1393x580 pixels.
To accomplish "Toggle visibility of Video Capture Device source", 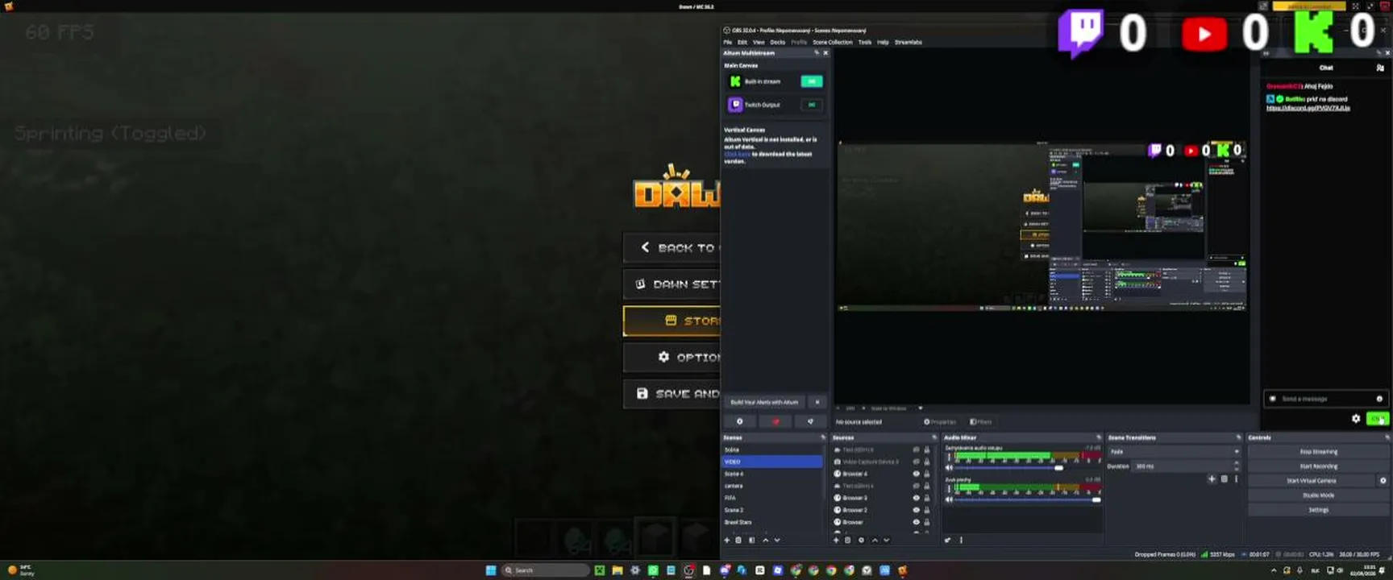I will tap(916, 462).
